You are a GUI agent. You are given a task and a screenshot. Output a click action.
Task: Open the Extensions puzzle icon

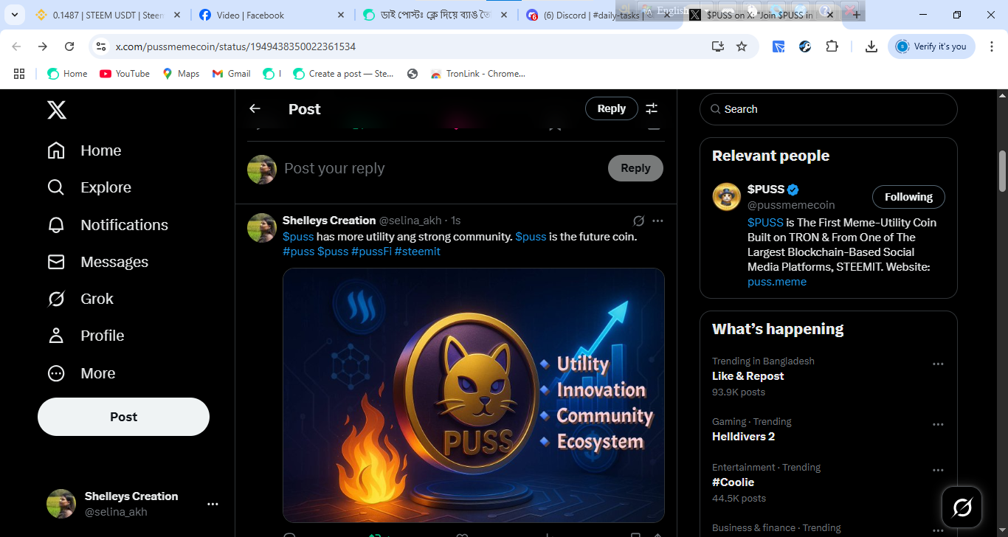click(832, 46)
